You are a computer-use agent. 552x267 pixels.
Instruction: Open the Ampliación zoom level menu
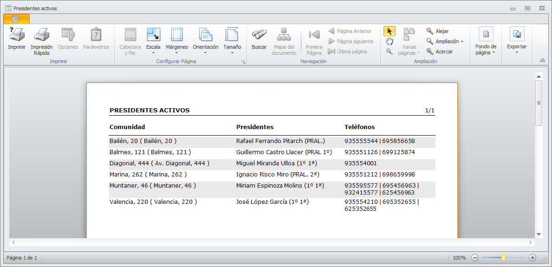coord(449,41)
